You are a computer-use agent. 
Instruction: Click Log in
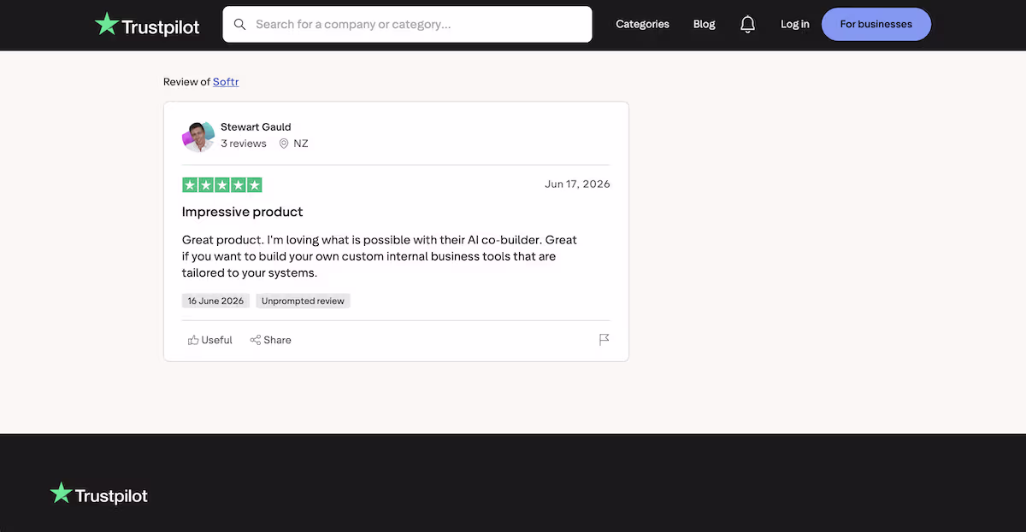795,24
